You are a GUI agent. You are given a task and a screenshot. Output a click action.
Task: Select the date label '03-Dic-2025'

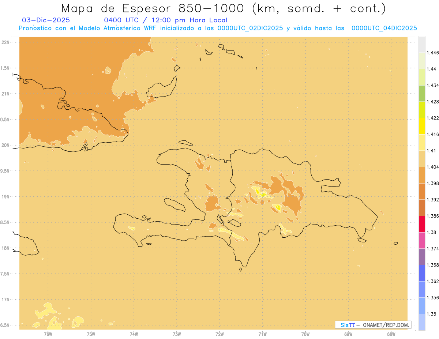click(46, 20)
